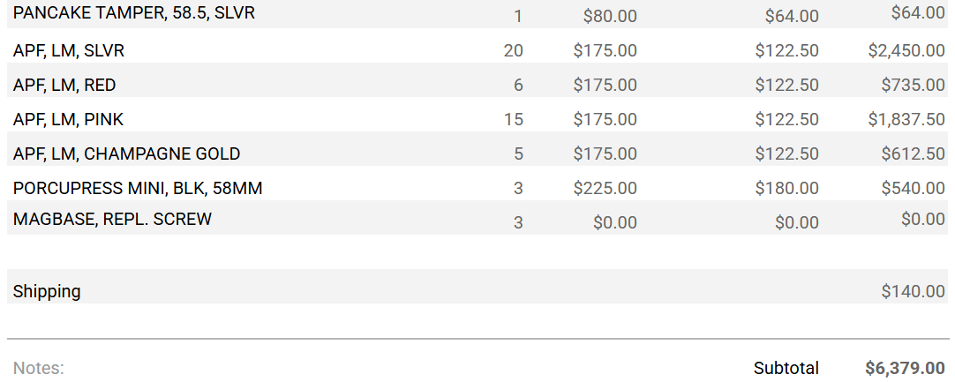The height and width of the screenshot is (382, 955).
Task: Click the Subtotal label
Action: click(786, 368)
